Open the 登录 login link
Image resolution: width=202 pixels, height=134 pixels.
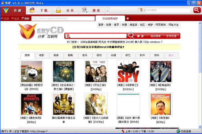pyautogui.click(x=101, y=25)
